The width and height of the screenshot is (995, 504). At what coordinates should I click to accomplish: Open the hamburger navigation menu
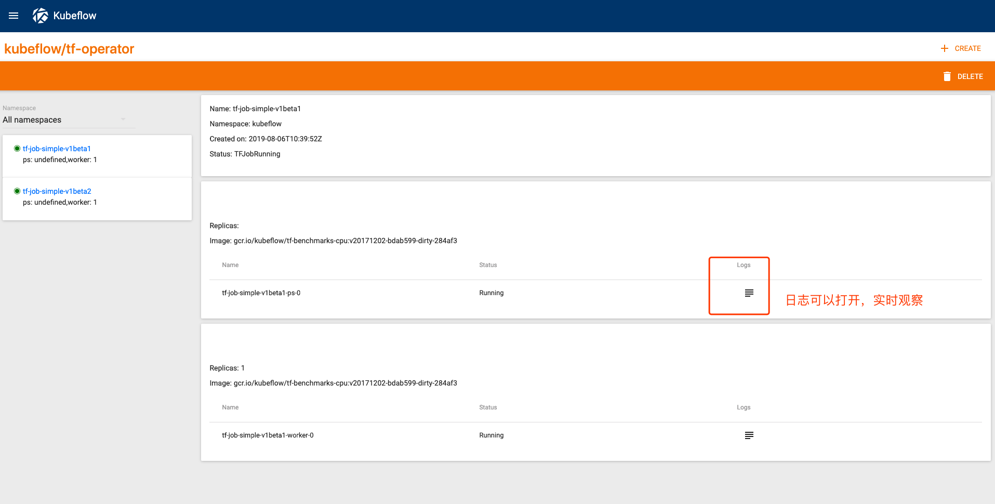click(14, 16)
